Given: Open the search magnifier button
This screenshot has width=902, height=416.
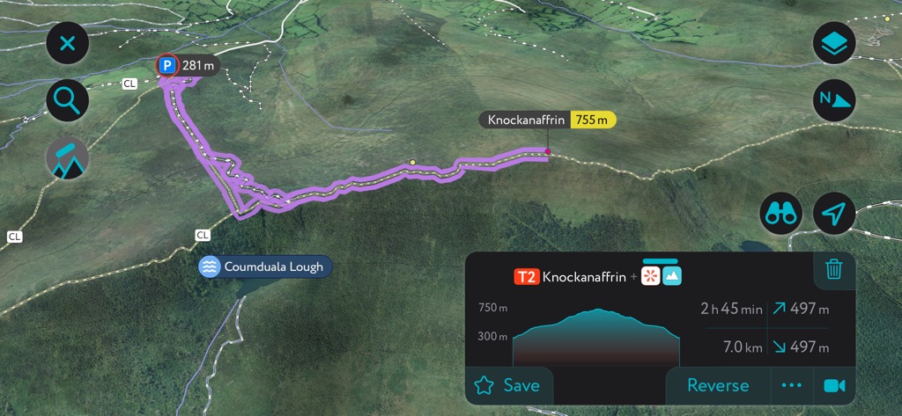Looking at the screenshot, I should pyautogui.click(x=67, y=100).
